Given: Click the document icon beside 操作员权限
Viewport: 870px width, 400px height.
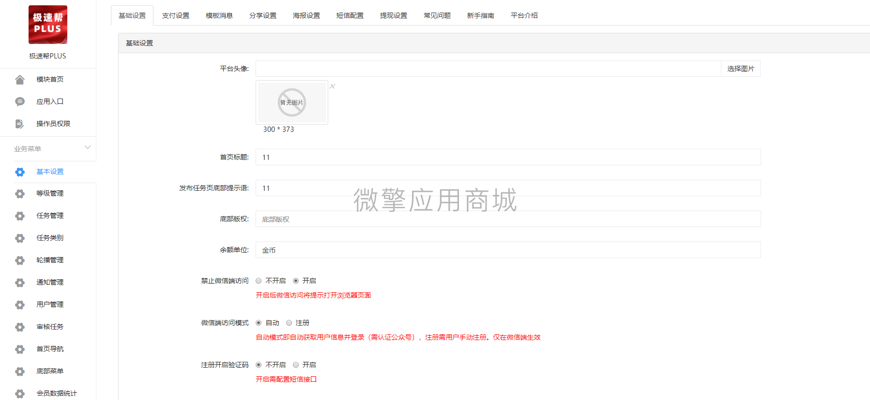Looking at the screenshot, I should [20, 124].
